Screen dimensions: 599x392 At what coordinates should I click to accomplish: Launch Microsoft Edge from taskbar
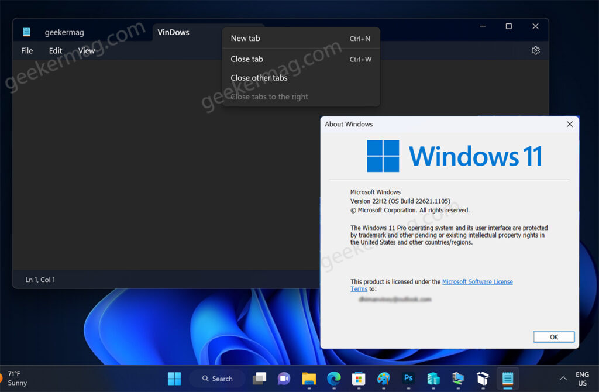click(x=334, y=378)
